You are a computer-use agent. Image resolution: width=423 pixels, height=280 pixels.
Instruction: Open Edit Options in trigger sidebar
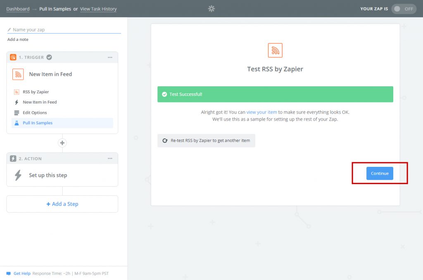point(35,113)
